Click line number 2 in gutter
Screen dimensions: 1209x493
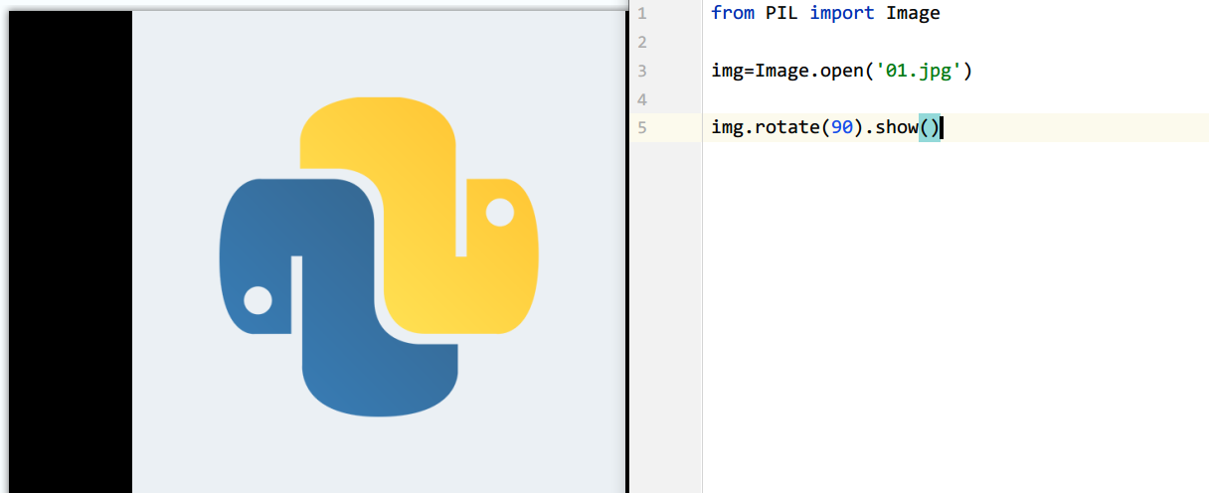(641, 42)
